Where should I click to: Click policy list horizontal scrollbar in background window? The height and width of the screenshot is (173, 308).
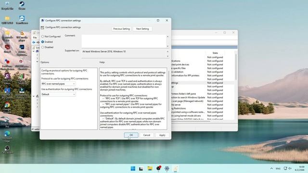coord(191,121)
